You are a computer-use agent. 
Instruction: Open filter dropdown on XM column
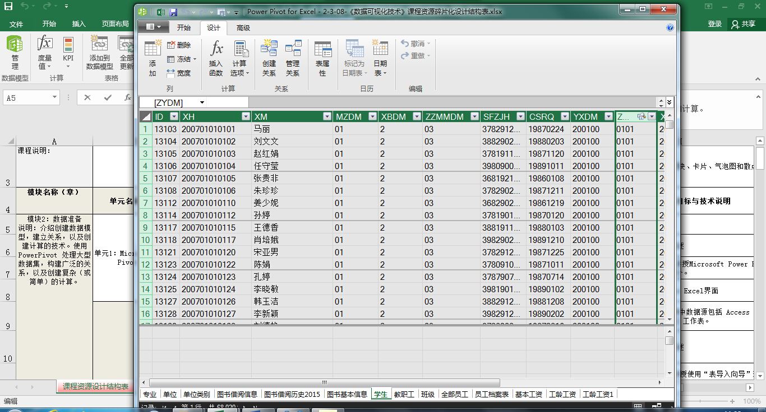[327, 116]
